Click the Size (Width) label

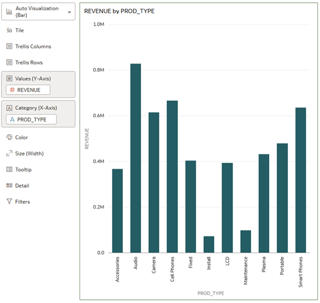pyautogui.click(x=29, y=153)
